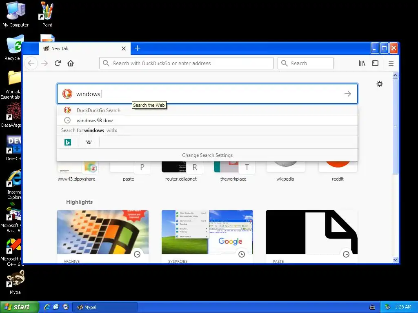Open the wikipedia top site
Screen dimensions: 418x313
[285, 171]
